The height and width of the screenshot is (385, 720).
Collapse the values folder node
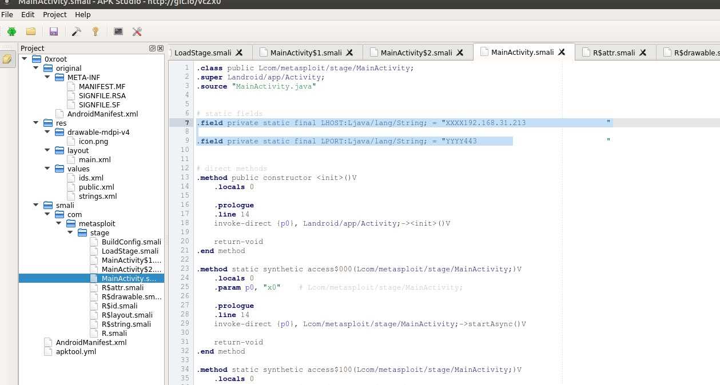47,169
